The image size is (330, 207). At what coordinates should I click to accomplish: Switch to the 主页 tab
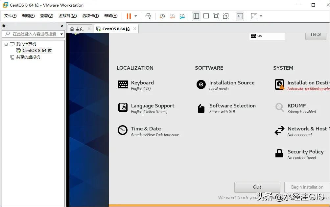point(79,28)
